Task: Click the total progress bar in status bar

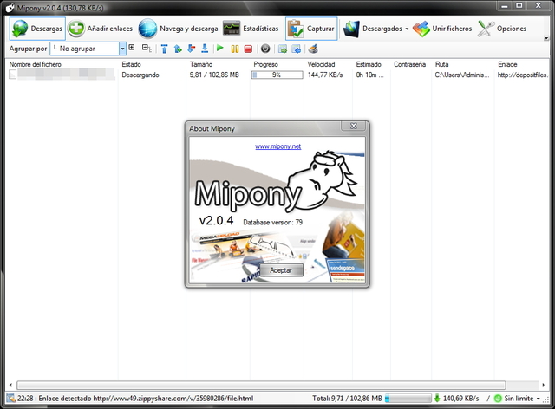Action: coord(408,399)
